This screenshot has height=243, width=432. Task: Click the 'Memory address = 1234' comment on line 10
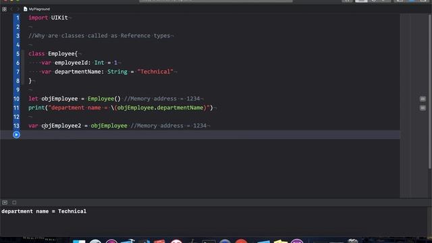point(162,99)
